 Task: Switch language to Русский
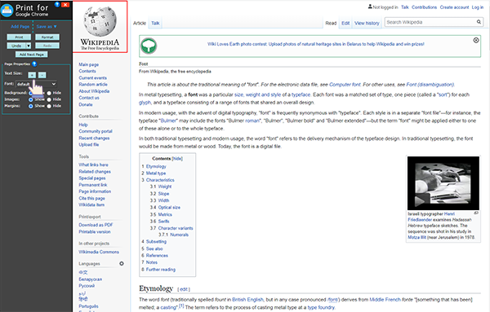87,286
